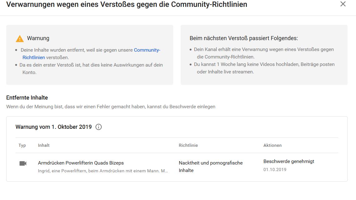
Task: Open video Armdrücken Powerlifterin Quads Bizeps
Action: 81,163
